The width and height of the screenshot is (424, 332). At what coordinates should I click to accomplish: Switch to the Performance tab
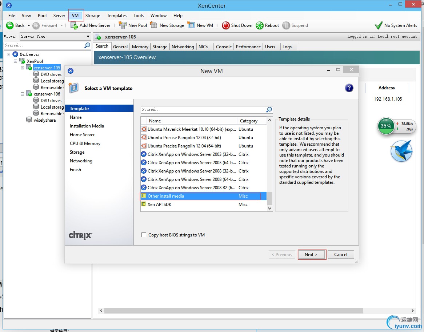(248, 47)
